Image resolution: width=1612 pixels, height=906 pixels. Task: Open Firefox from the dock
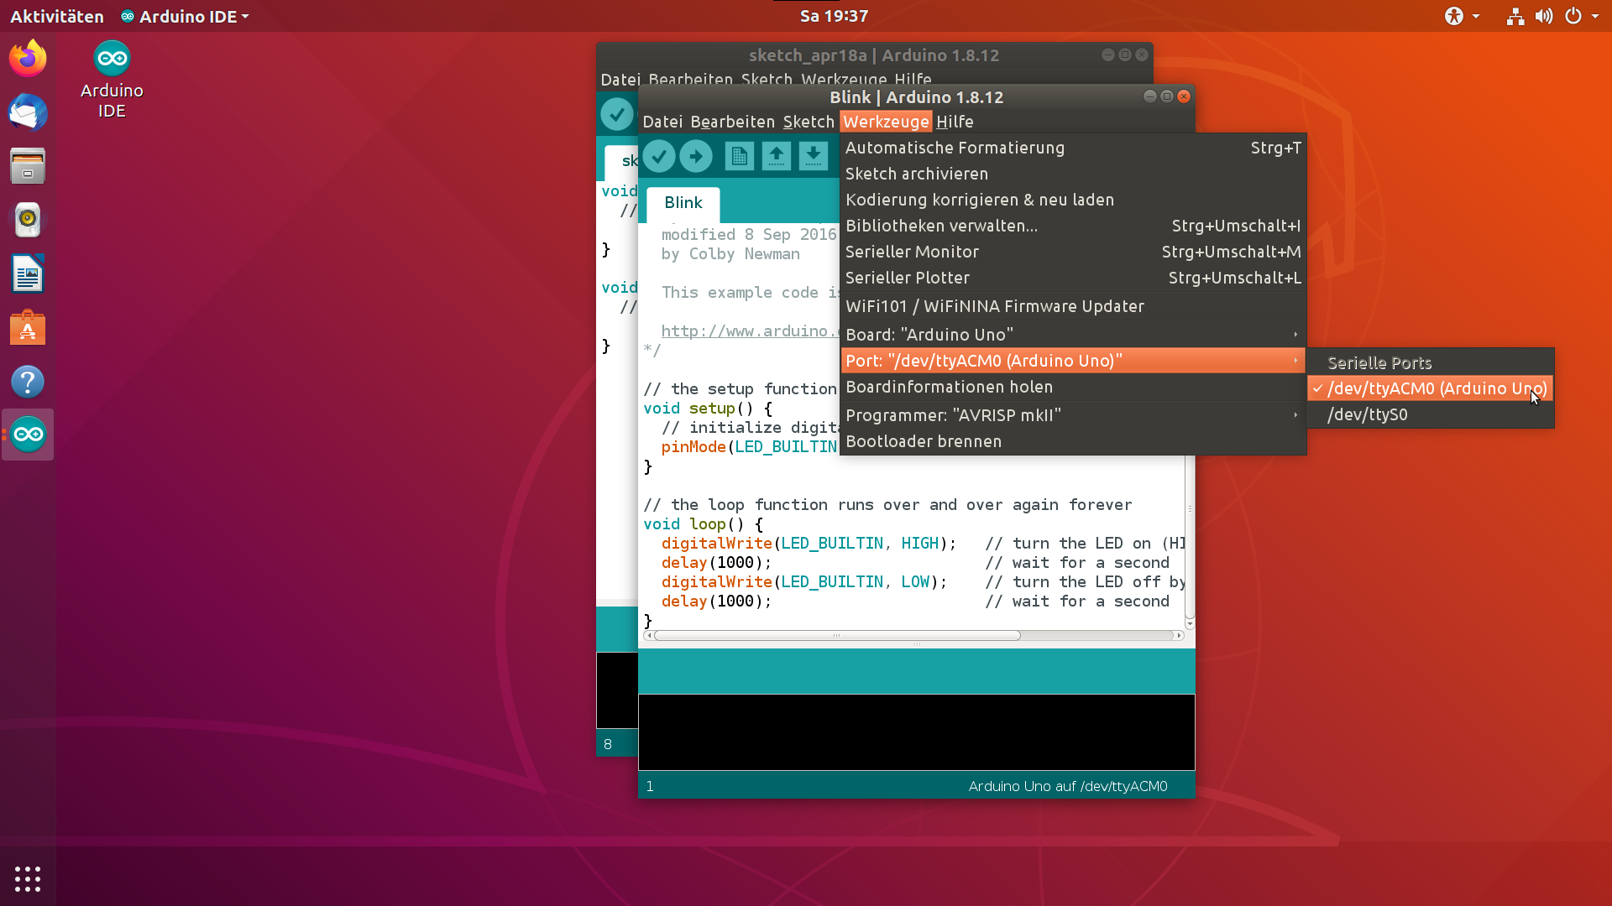point(28,59)
